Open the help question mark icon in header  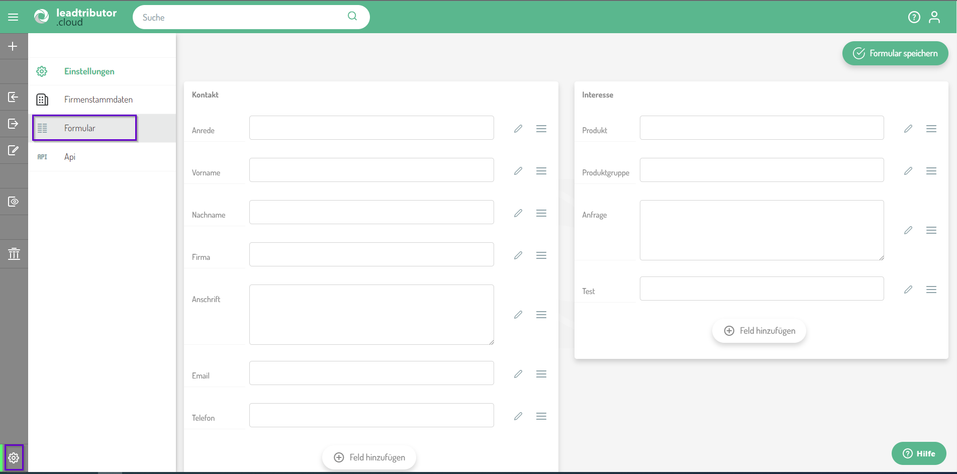[x=914, y=17]
